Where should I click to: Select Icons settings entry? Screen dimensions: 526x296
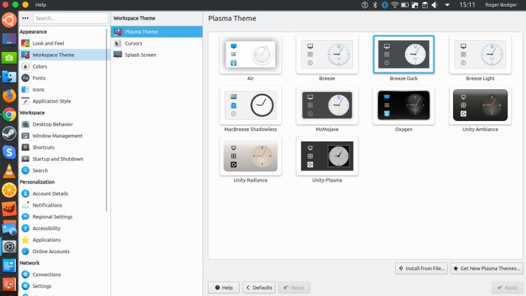coord(38,89)
